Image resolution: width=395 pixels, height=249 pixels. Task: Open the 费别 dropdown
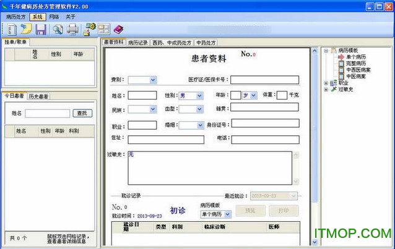(153, 80)
